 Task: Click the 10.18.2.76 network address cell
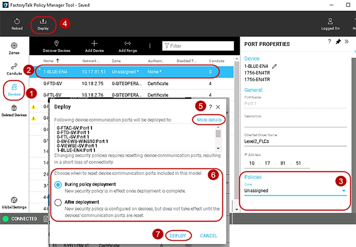coord(93,95)
